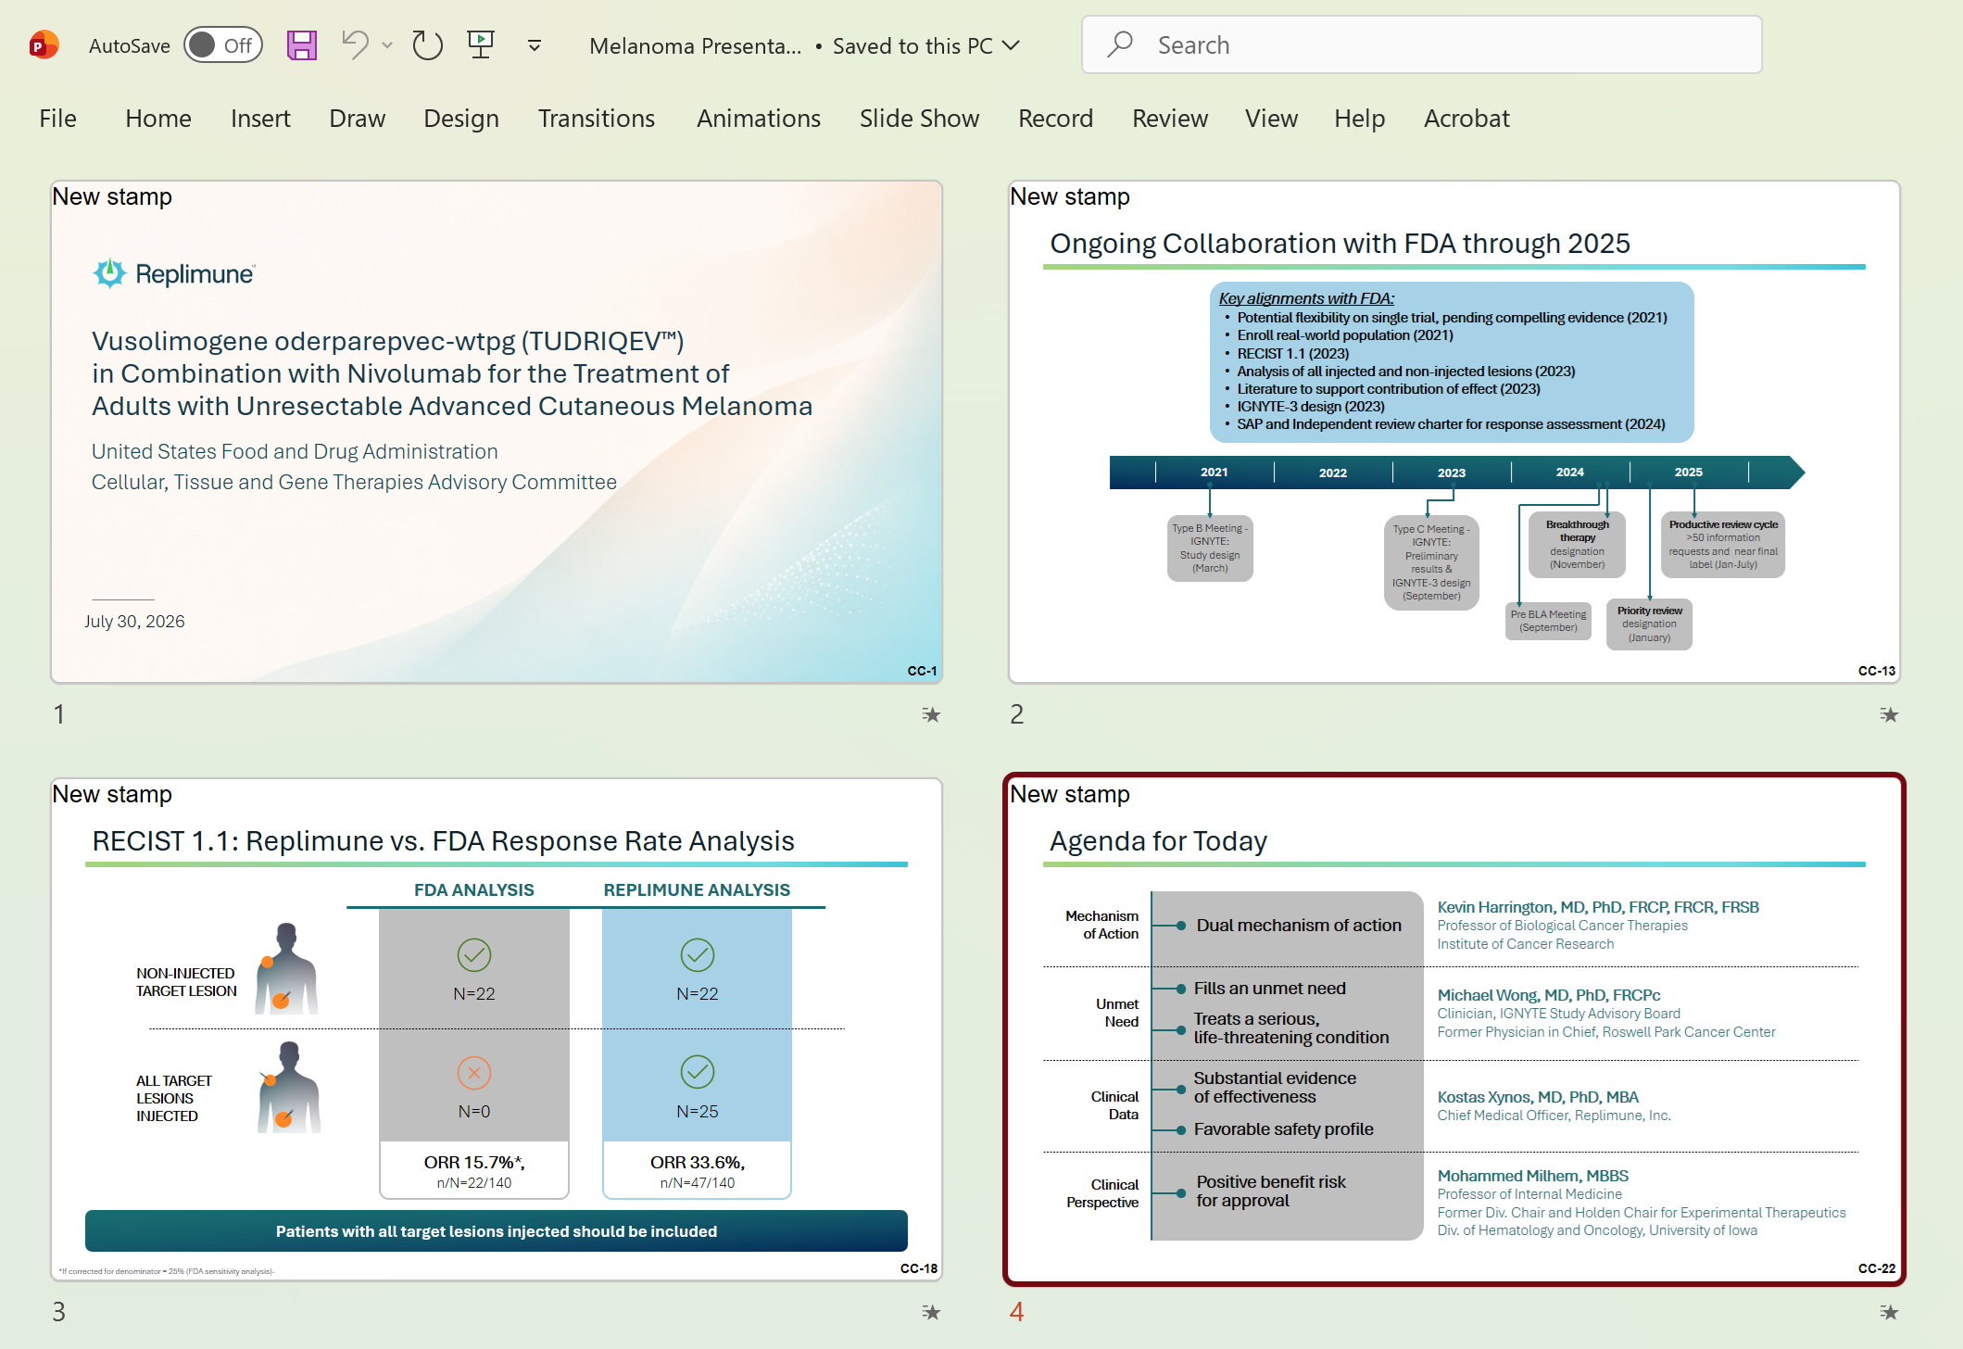The width and height of the screenshot is (1963, 1349).
Task: Select slide 3 RECIST 1.1 thumbnail
Action: [x=497, y=1029]
